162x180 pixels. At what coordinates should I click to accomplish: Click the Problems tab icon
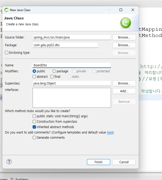(12, 179)
